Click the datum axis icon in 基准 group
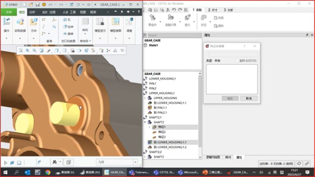315x177 pixels. (43, 27)
